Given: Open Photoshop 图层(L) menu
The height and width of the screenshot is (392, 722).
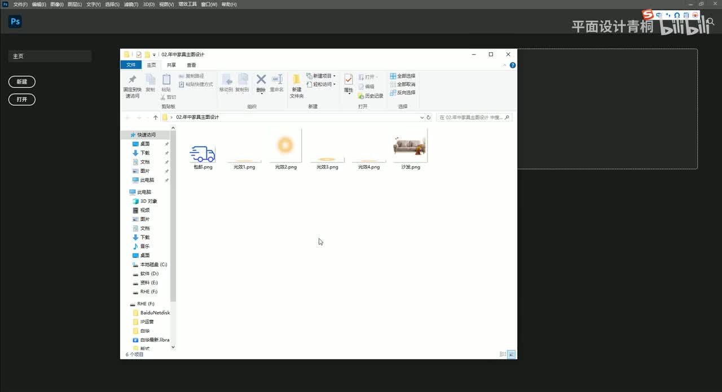Looking at the screenshot, I should click(x=74, y=4).
